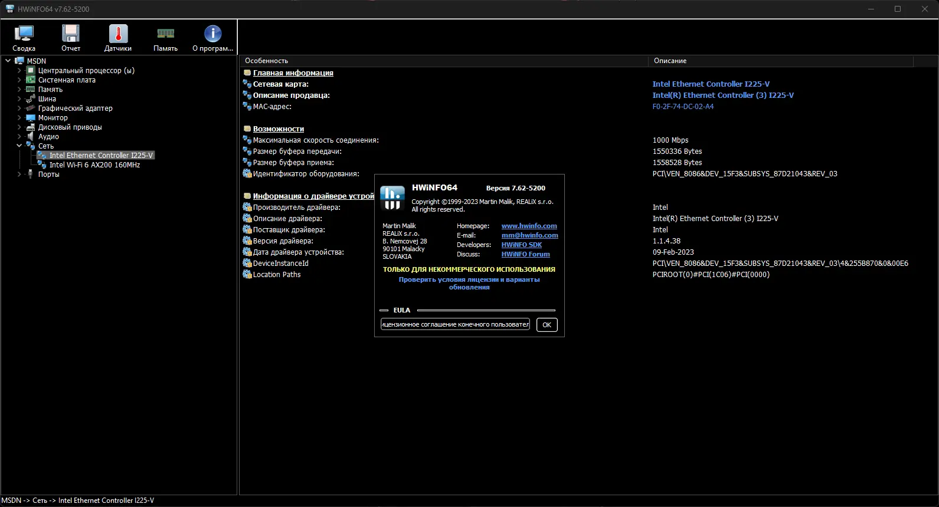
Task: Click the MAC-адрес row icon
Action: point(247,106)
